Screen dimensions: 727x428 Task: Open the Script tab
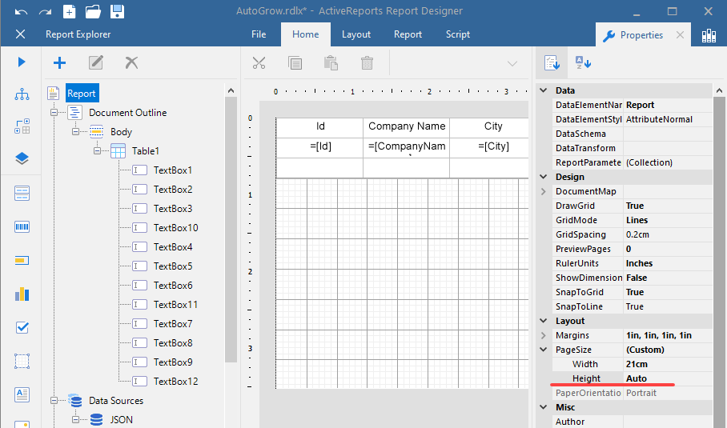pyautogui.click(x=458, y=34)
